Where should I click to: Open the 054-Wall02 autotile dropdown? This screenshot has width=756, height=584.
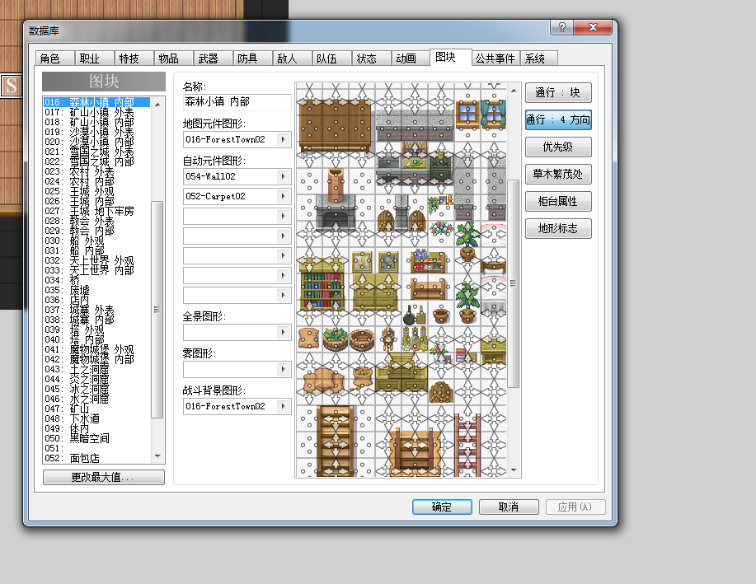coord(284,177)
